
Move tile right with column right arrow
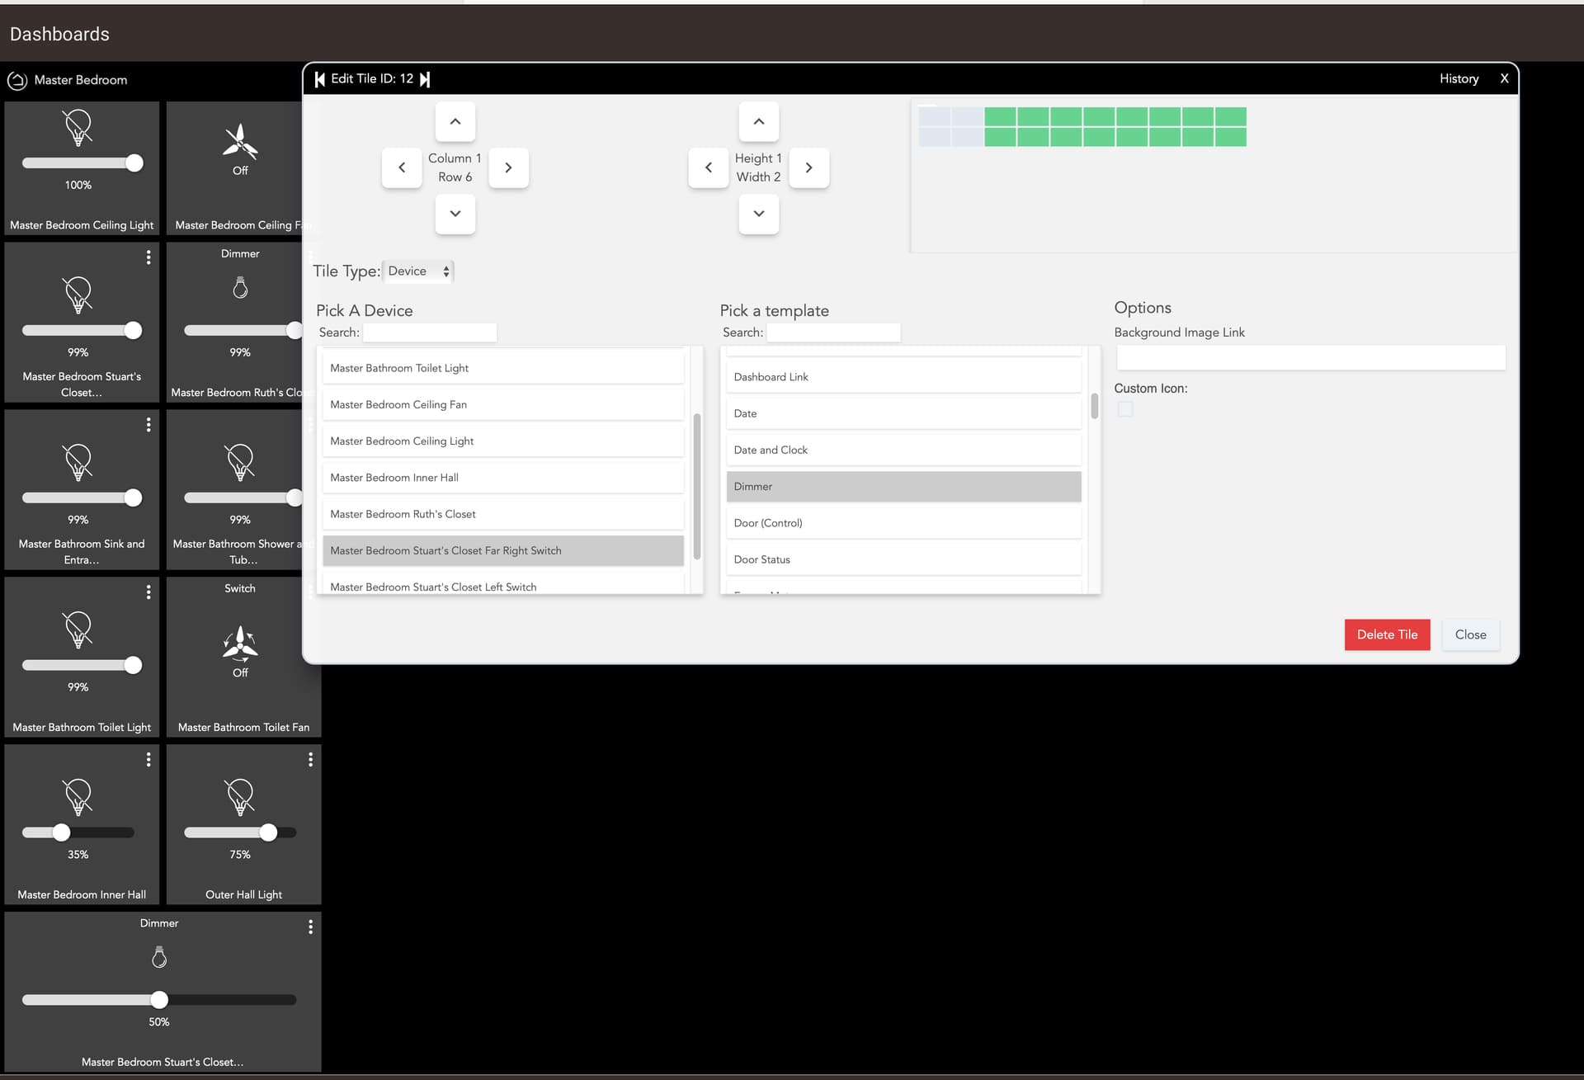pyautogui.click(x=508, y=167)
